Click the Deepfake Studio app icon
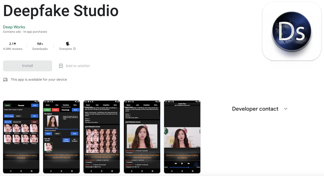This screenshot has width=324, height=176. coord(292,31)
